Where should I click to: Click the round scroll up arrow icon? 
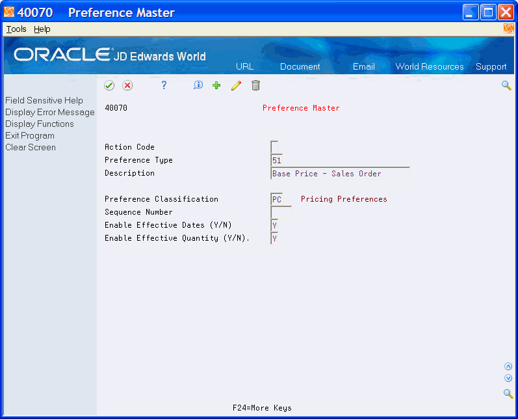(x=508, y=366)
